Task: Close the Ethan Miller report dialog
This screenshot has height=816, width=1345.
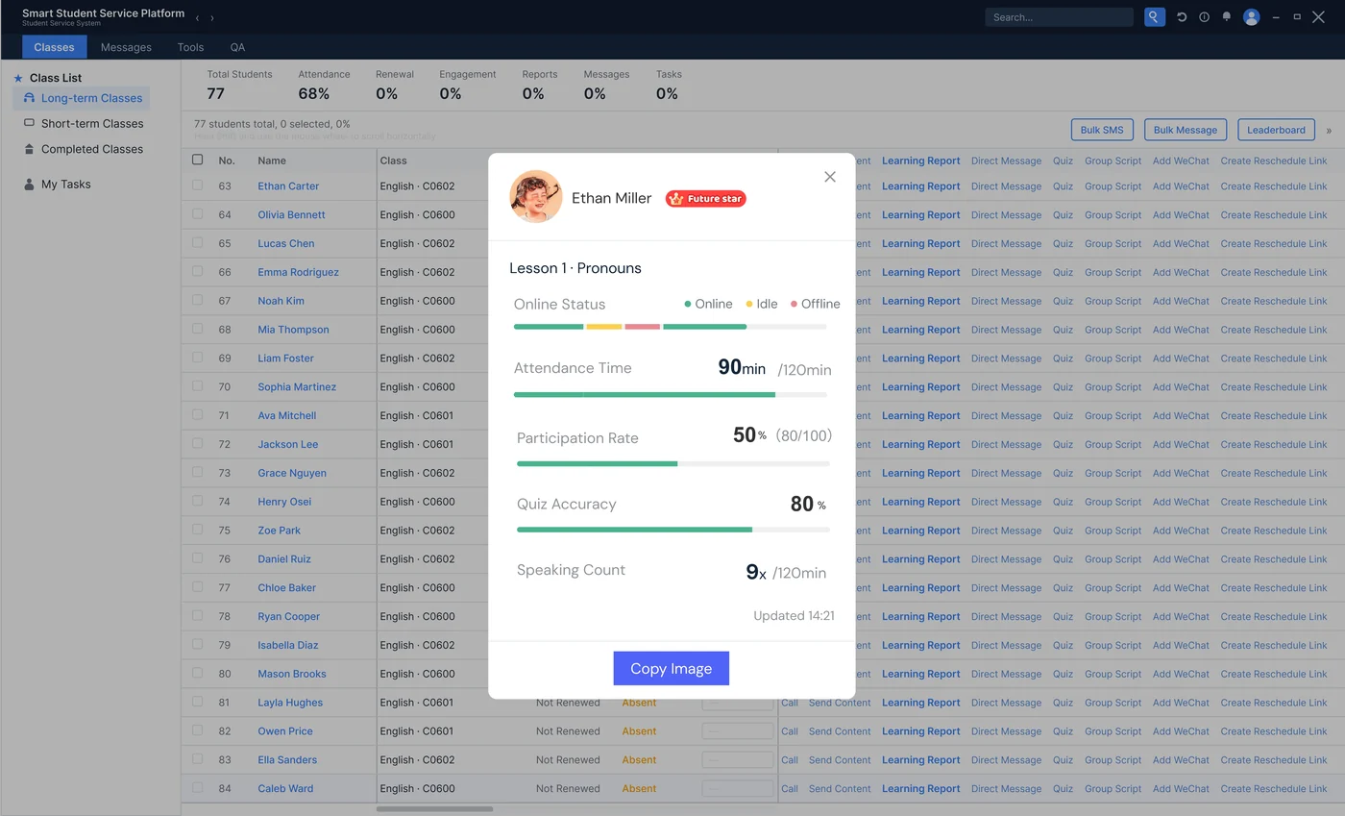Action: pos(830,177)
